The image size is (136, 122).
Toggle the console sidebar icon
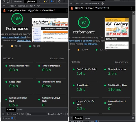(x=4, y=114)
